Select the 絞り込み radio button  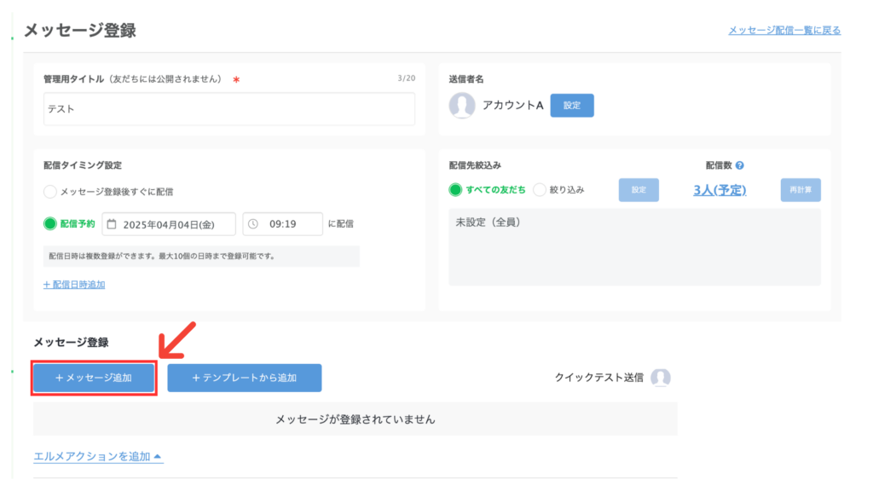coord(539,190)
